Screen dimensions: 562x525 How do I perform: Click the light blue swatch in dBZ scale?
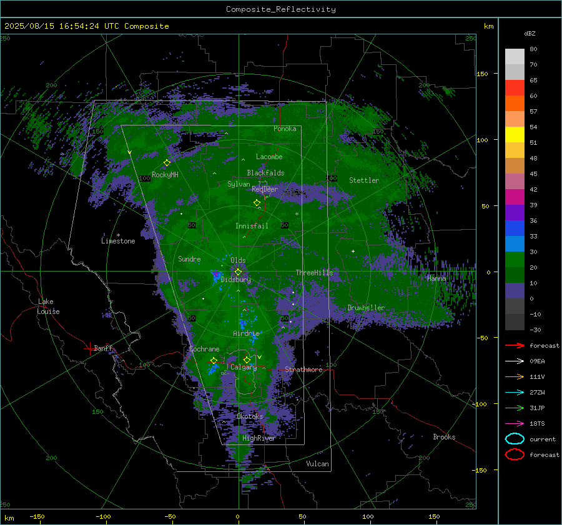pos(515,243)
